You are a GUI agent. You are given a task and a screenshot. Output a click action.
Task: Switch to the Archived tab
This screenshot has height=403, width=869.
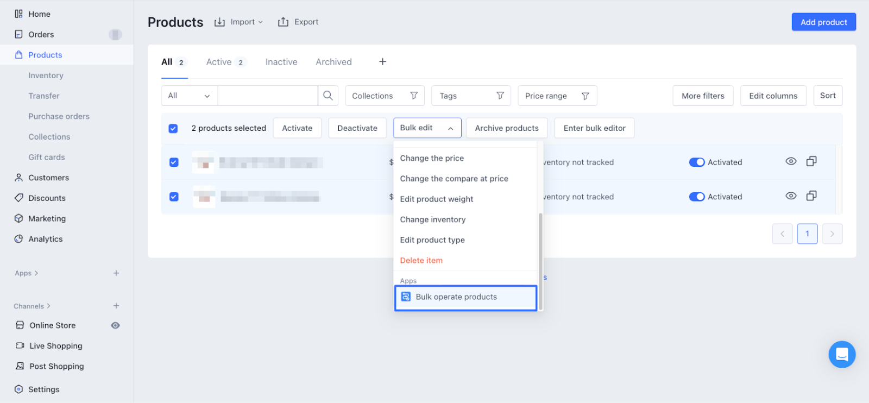click(x=333, y=62)
